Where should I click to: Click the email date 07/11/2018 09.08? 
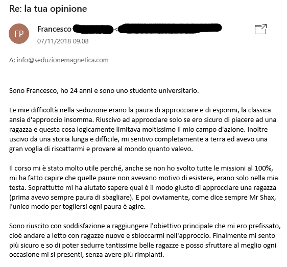pyautogui.click(x=63, y=41)
